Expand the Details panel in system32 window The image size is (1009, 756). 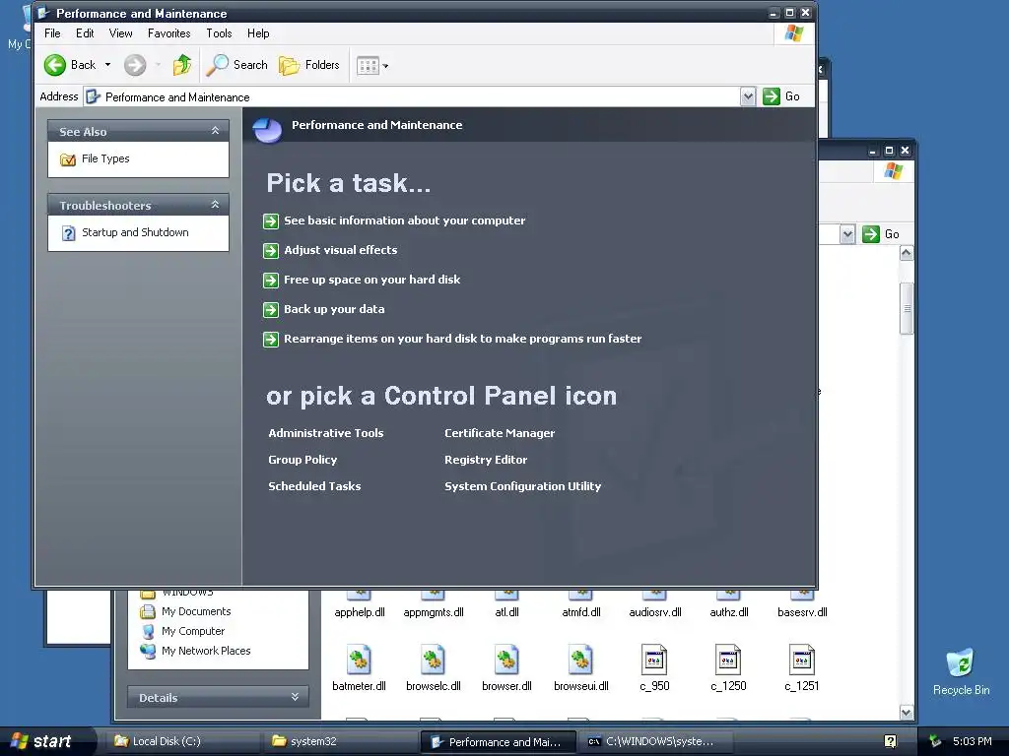[x=295, y=697]
